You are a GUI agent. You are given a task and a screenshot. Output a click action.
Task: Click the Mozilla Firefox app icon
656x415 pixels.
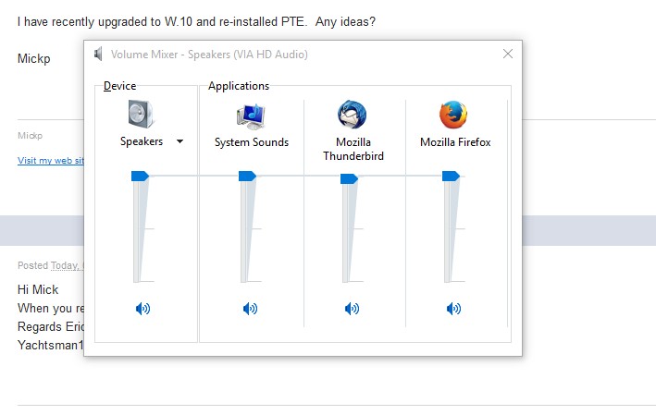point(453,115)
